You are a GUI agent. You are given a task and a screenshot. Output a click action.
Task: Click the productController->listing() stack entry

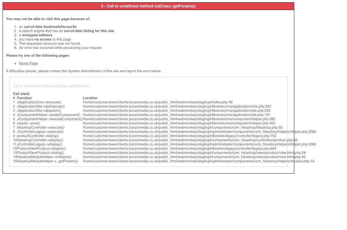38,136
